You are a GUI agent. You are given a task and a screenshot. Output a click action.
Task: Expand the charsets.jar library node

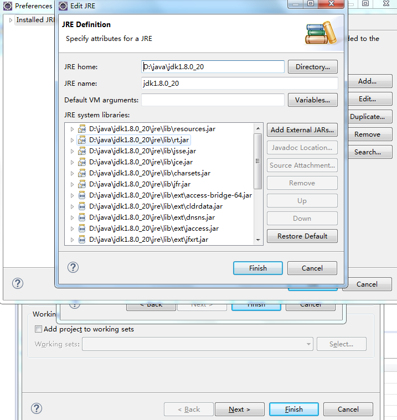[72, 173]
